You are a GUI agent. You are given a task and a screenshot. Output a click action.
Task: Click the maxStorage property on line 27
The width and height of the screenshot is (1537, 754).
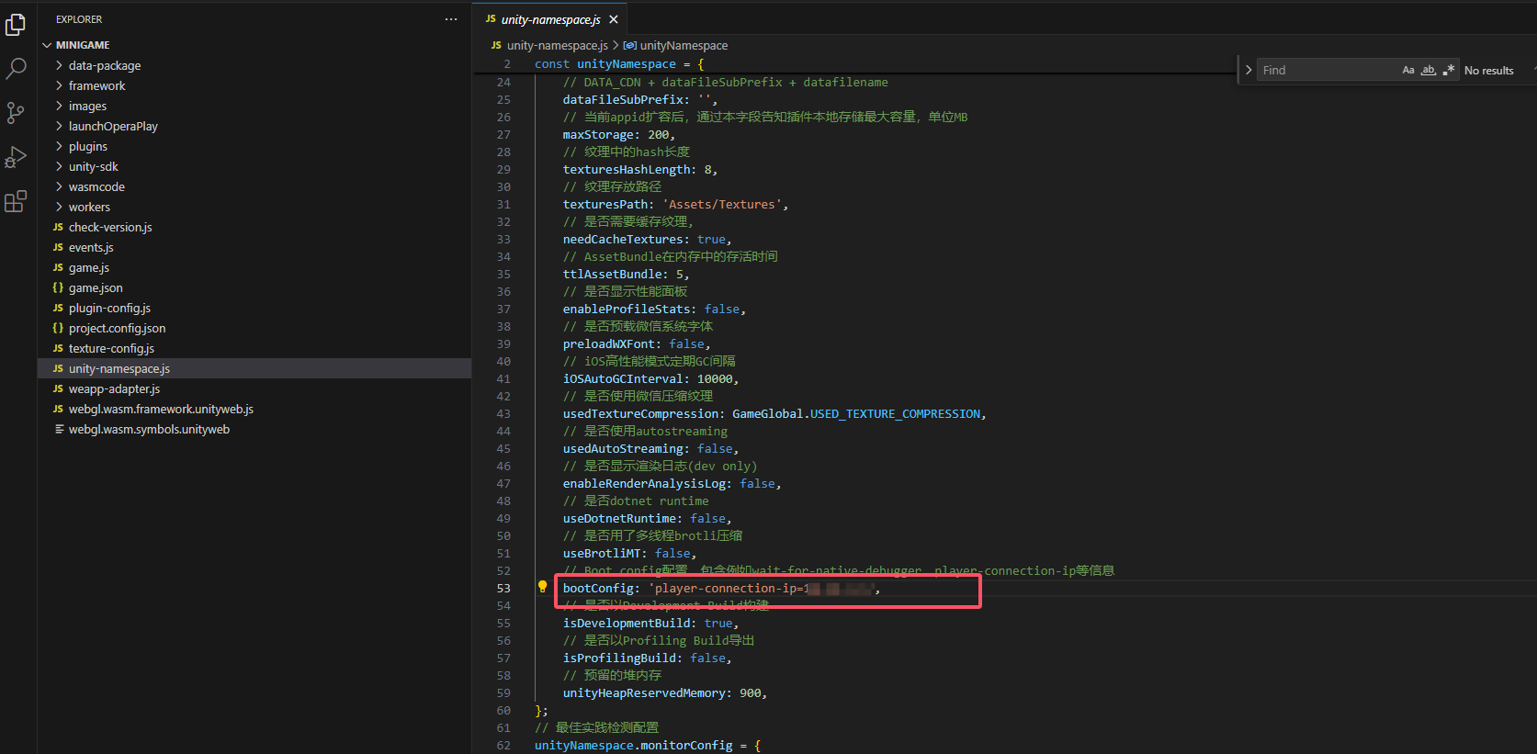point(598,134)
